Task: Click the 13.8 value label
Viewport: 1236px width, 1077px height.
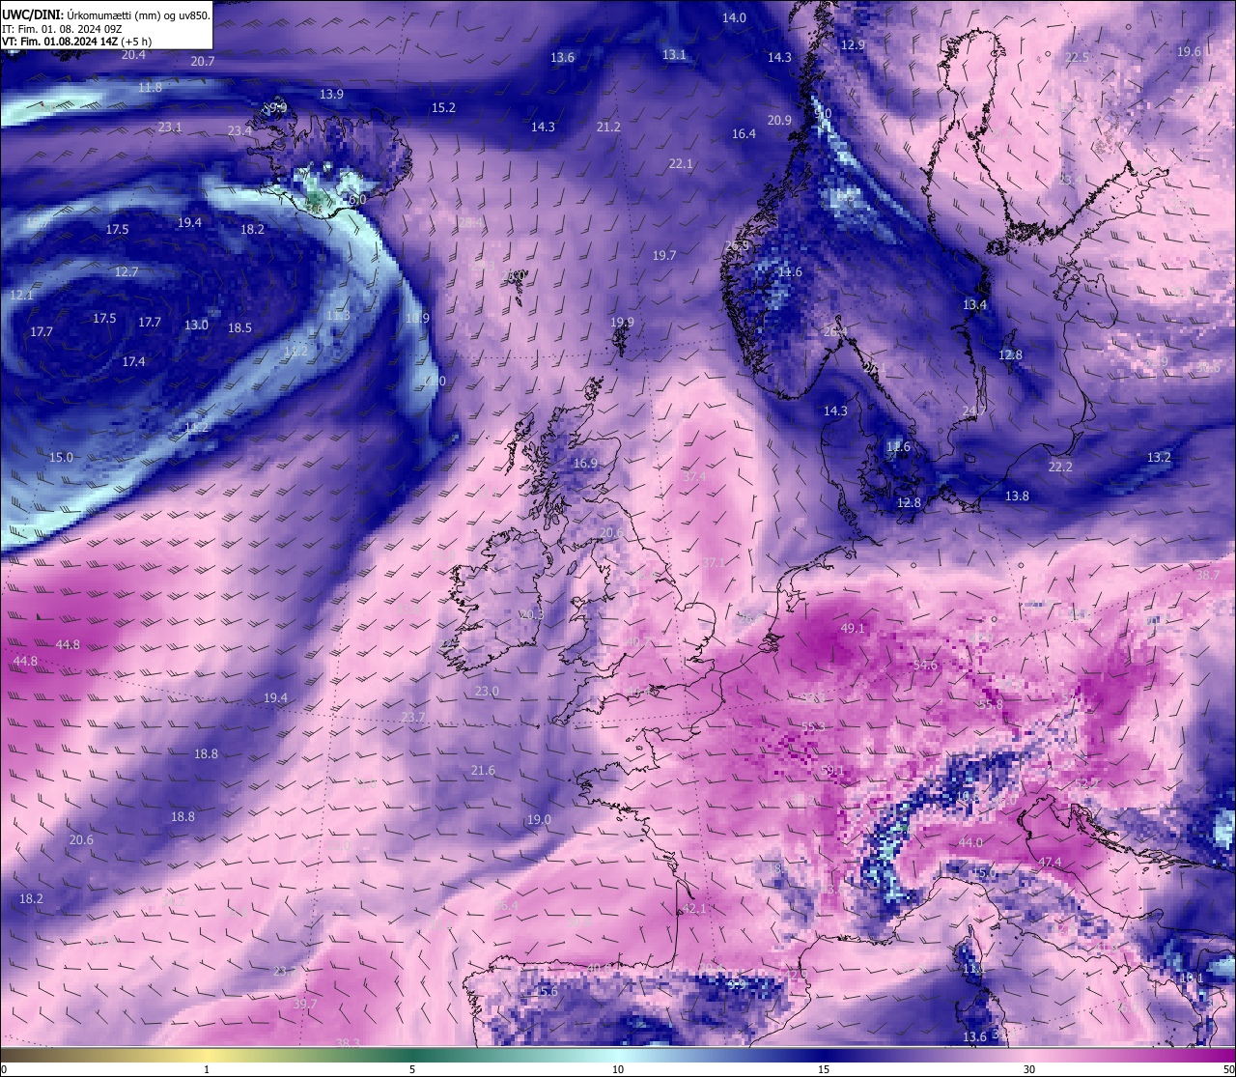Action: [1017, 496]
